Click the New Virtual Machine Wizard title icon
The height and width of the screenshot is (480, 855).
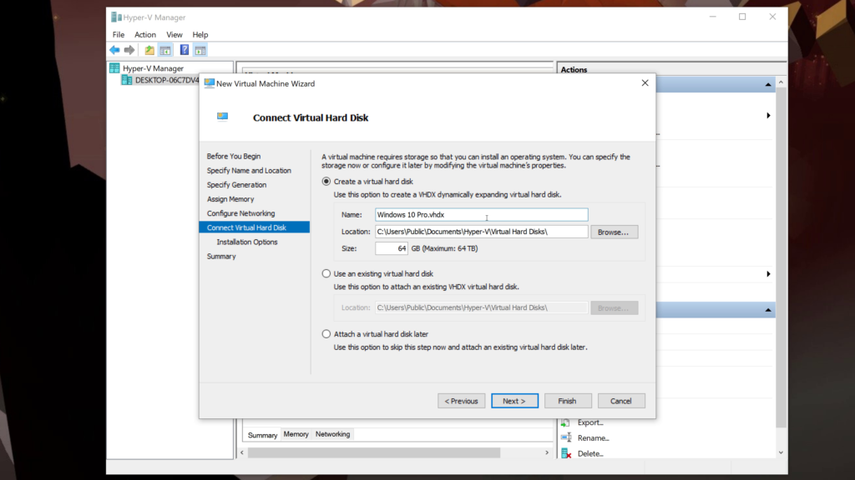209,83
